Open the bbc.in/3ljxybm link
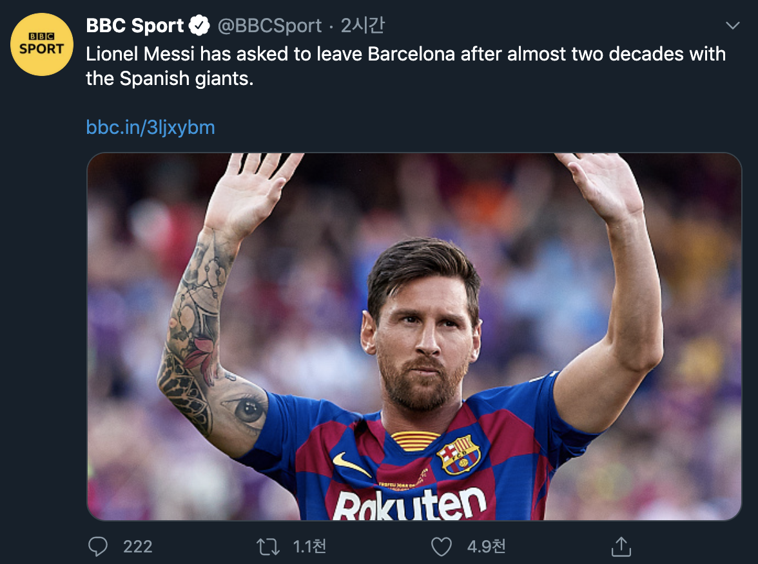Image resolution: width=758 pixels, height=564 pixels. (x=150, y=127)
